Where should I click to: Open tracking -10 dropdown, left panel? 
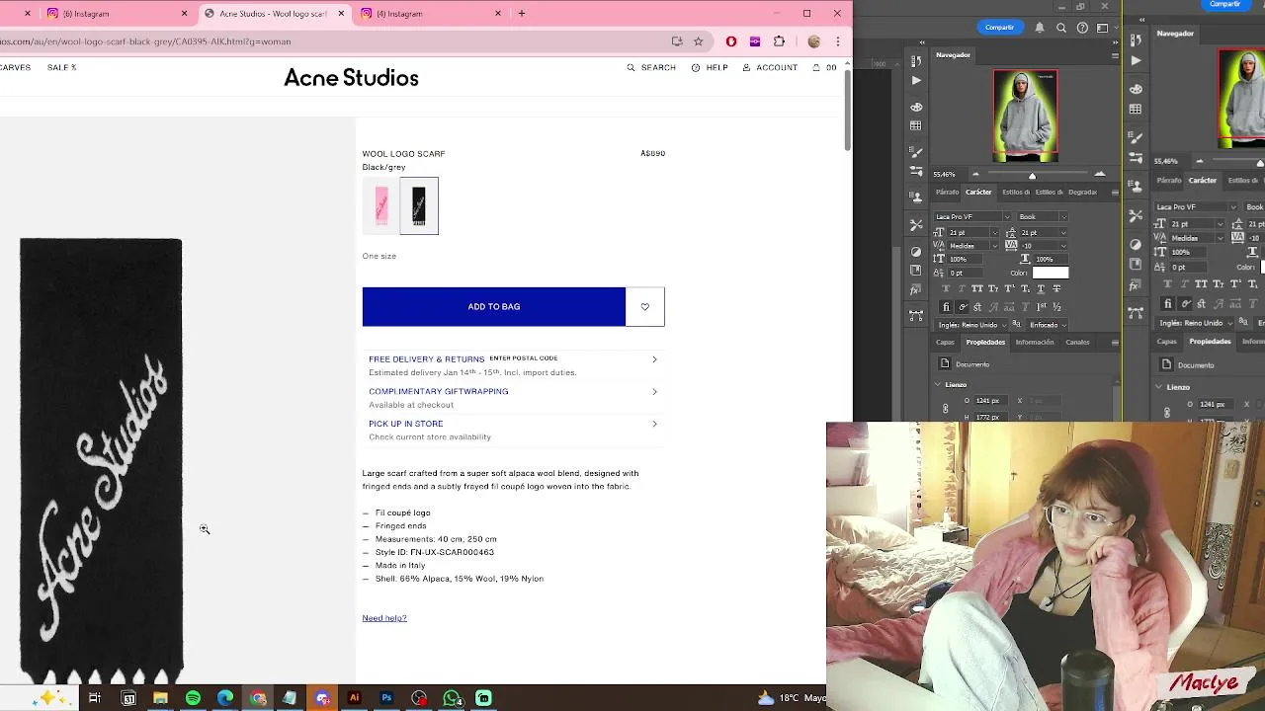click(x=1062, y=245)
